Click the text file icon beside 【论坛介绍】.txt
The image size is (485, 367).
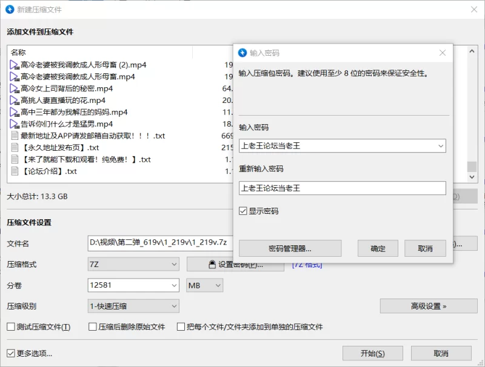click(15, 171)
